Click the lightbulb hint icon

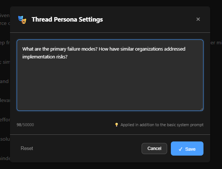[116, 125]
